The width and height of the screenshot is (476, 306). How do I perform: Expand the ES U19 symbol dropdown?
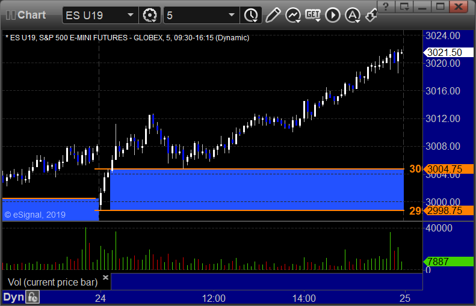(131, 15)
